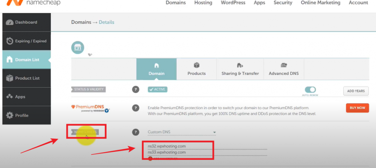Viewport: 376px width, 168px height.
Task: Click the ACTIVE status badge
Action: click(x=158, y=89)
